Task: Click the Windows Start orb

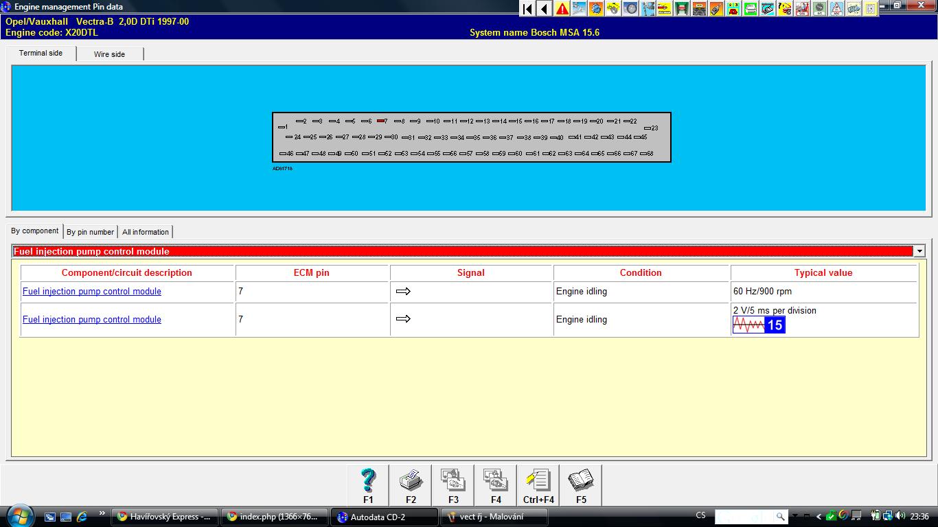Action: [x=19, y=515]
